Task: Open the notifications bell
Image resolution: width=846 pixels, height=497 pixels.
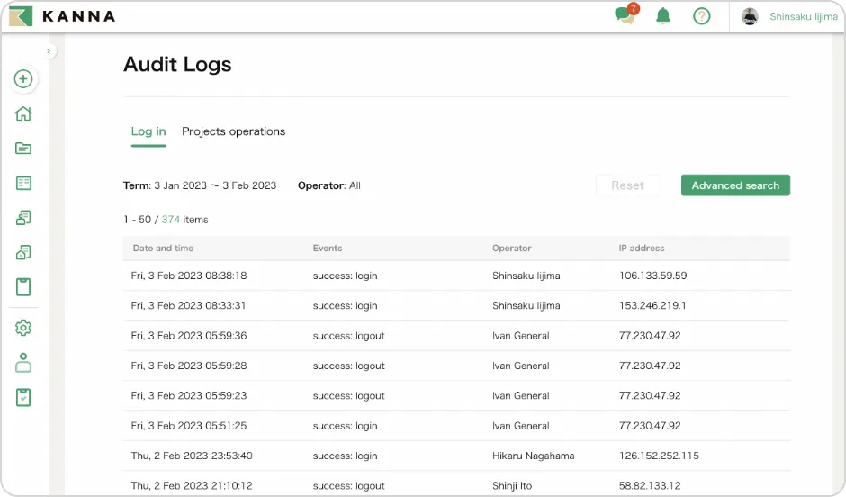Action: tap(663, 16)
